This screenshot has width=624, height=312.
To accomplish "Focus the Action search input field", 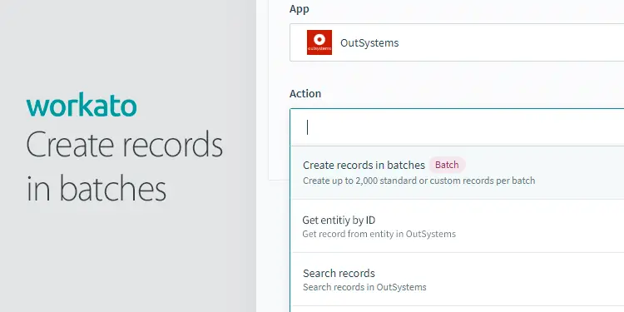I will (458, 127).
